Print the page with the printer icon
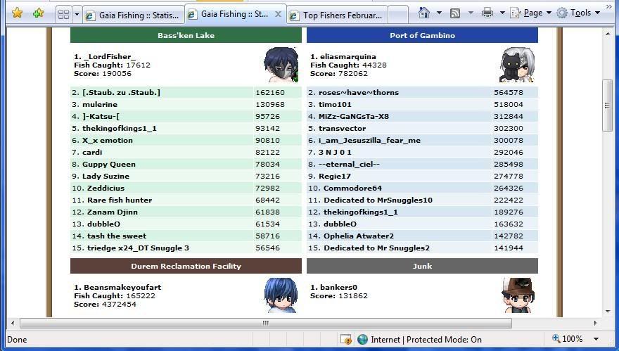Image resolution: width=619 pixels, height=351 pixels. pos(487,13)
